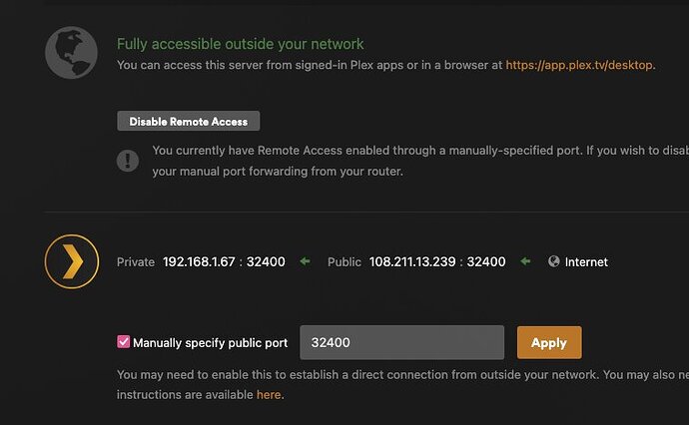
Task: Click the orange Plex chevron logo
Action: tap(72, 262)
